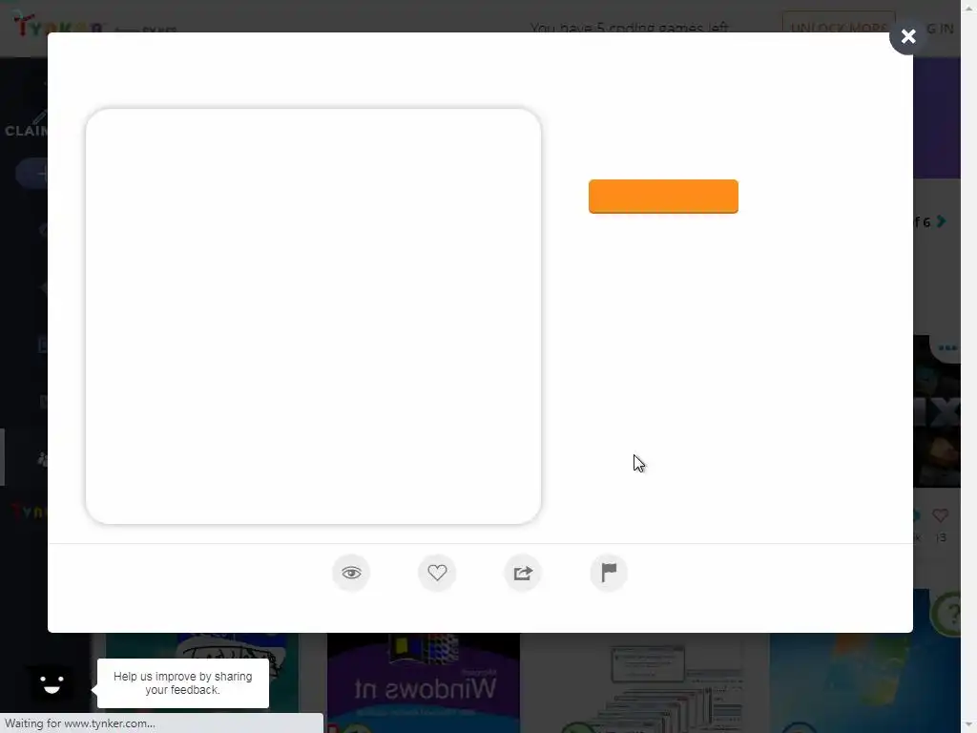This screenshot has width=977, height=733.
Task: Flag the project as inappropriate
Action: pyautogui.click(x=609, y=573)
